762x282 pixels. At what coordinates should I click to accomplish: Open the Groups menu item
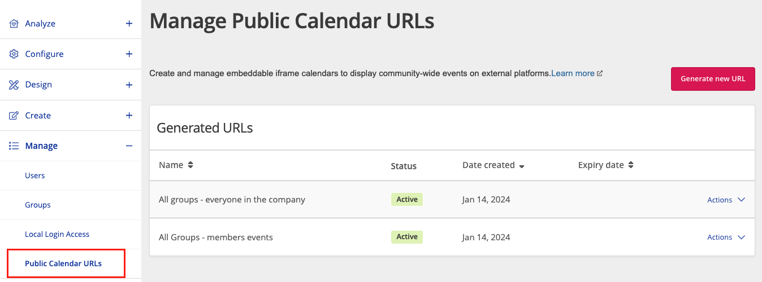38,205
